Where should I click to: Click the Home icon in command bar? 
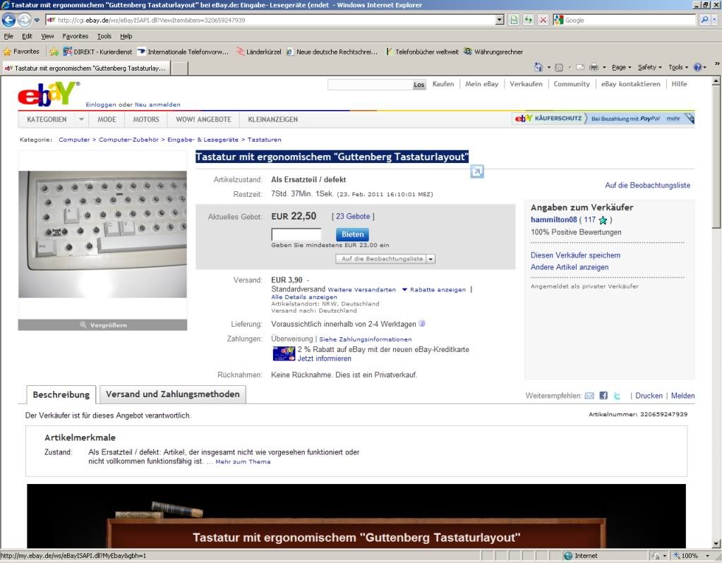539,67
